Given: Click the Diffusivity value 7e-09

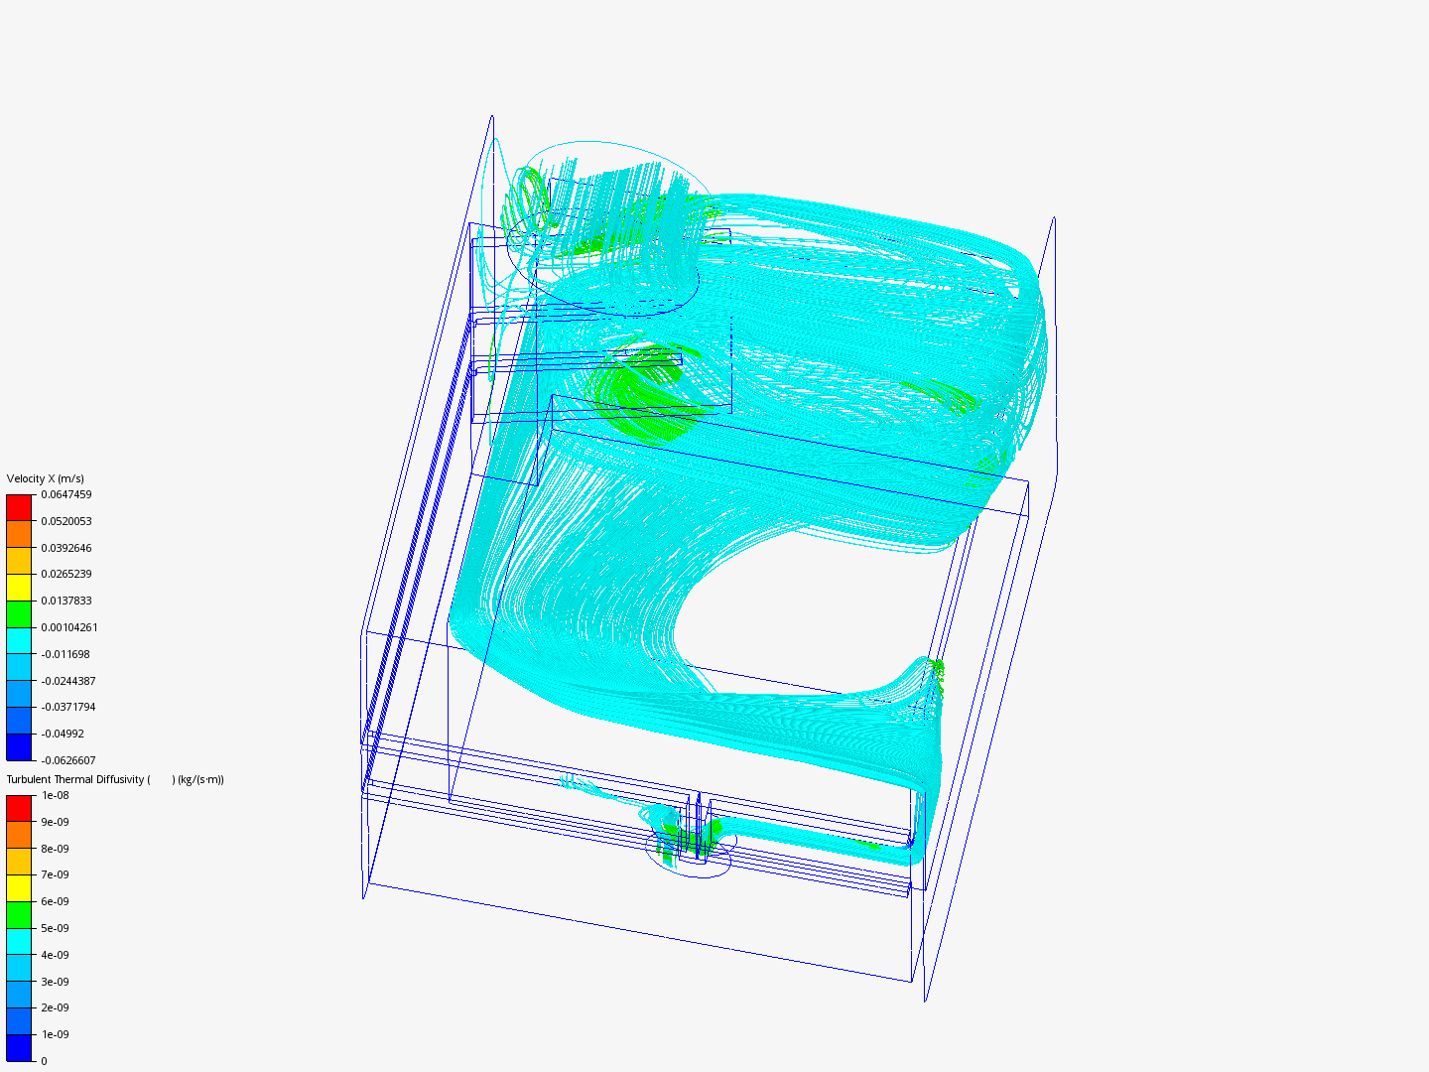Looking at the screenshot, I should [x=55, y=874].
